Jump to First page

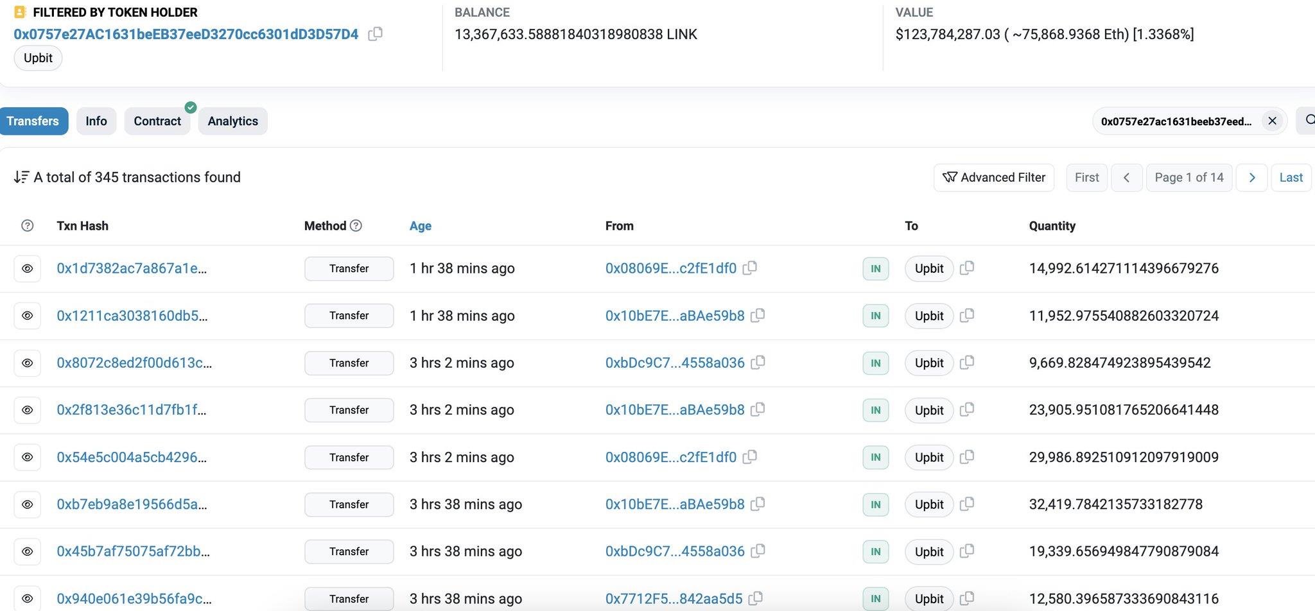point(1087,178)
